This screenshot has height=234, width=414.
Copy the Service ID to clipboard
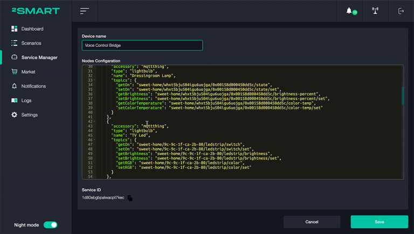(130, 198)
